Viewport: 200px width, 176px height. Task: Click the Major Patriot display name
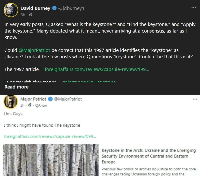click(33, 99)
